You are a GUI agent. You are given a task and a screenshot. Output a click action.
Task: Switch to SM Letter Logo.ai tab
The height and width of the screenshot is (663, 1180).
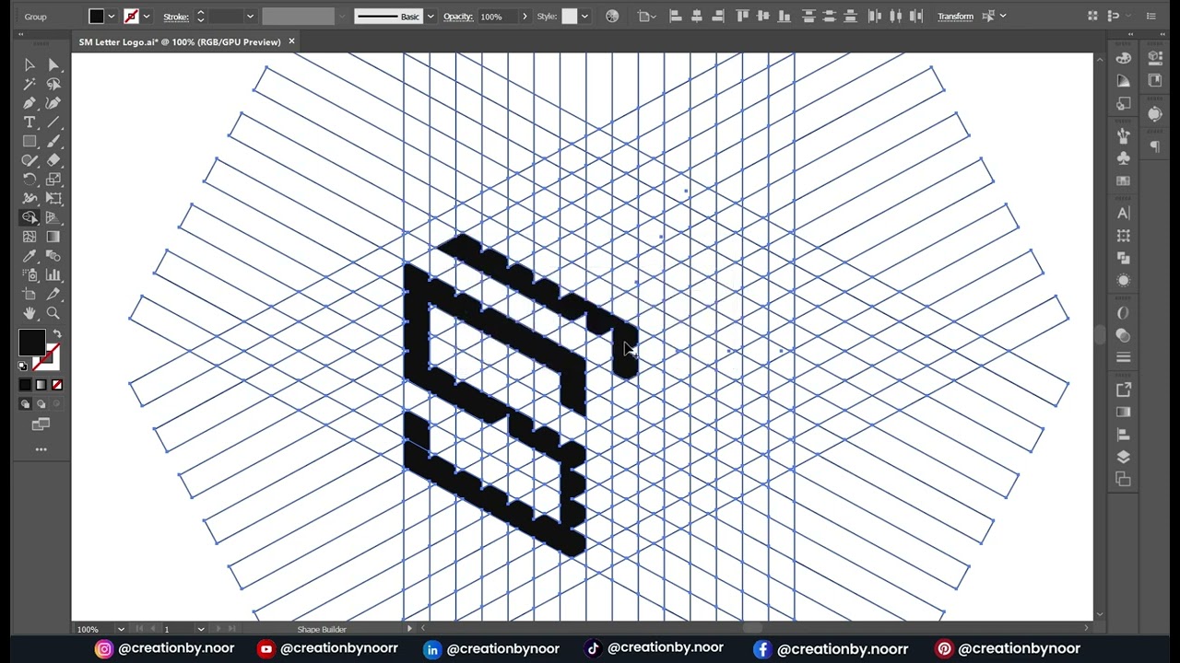pyautogui.click(x=180, y=41)
